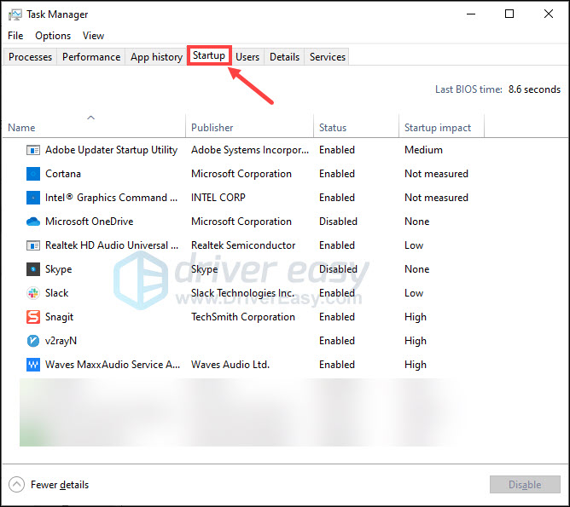The height and width of the screenshot is (507, 570).
Task: Select the Microsoft OneDrive cloud icon
Action: 33,222
